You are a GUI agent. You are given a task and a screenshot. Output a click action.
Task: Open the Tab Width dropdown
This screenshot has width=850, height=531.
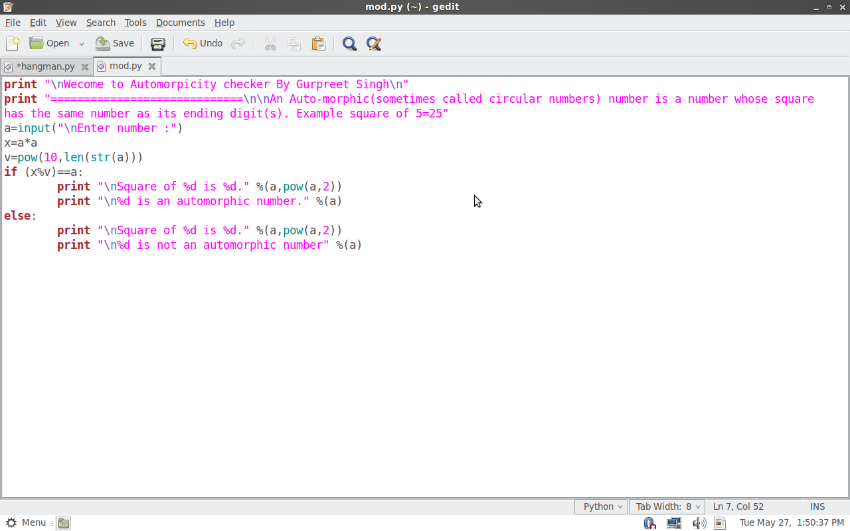(x=667, y=506)
